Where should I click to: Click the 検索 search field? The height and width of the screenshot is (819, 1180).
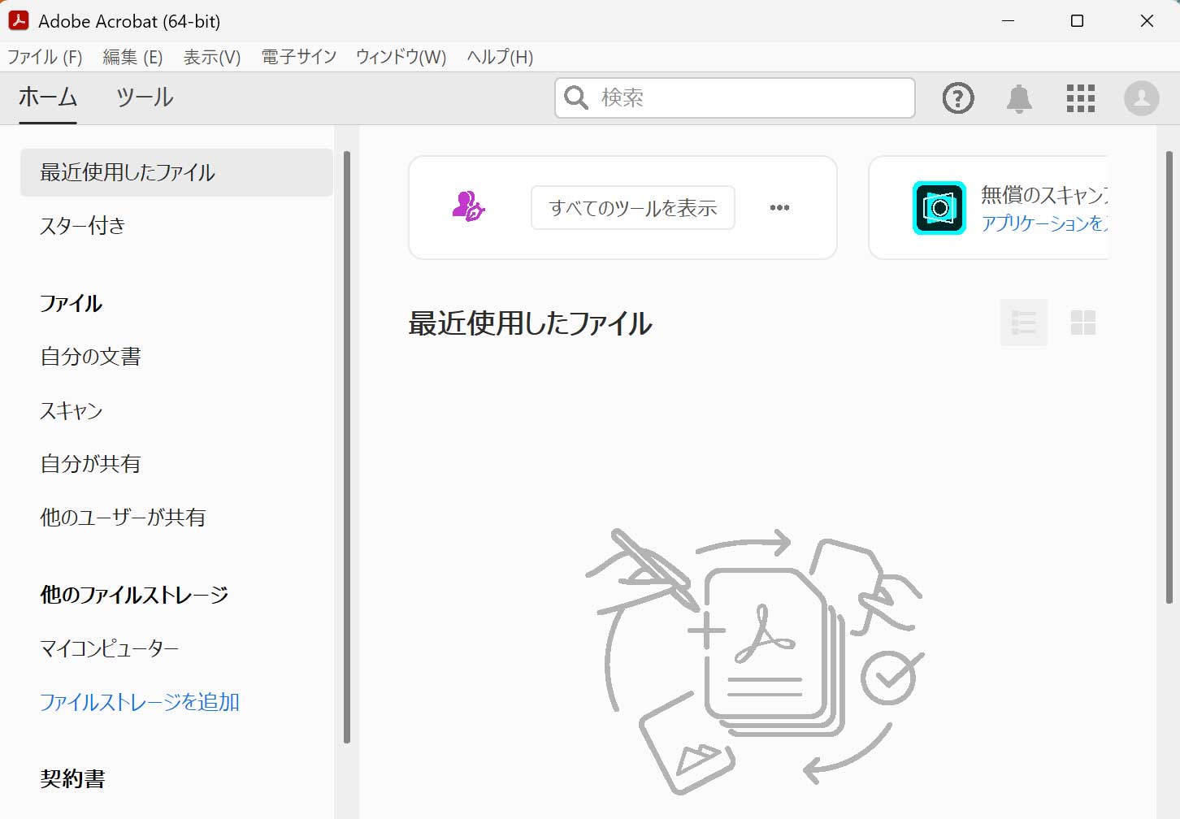pos(735,97)
